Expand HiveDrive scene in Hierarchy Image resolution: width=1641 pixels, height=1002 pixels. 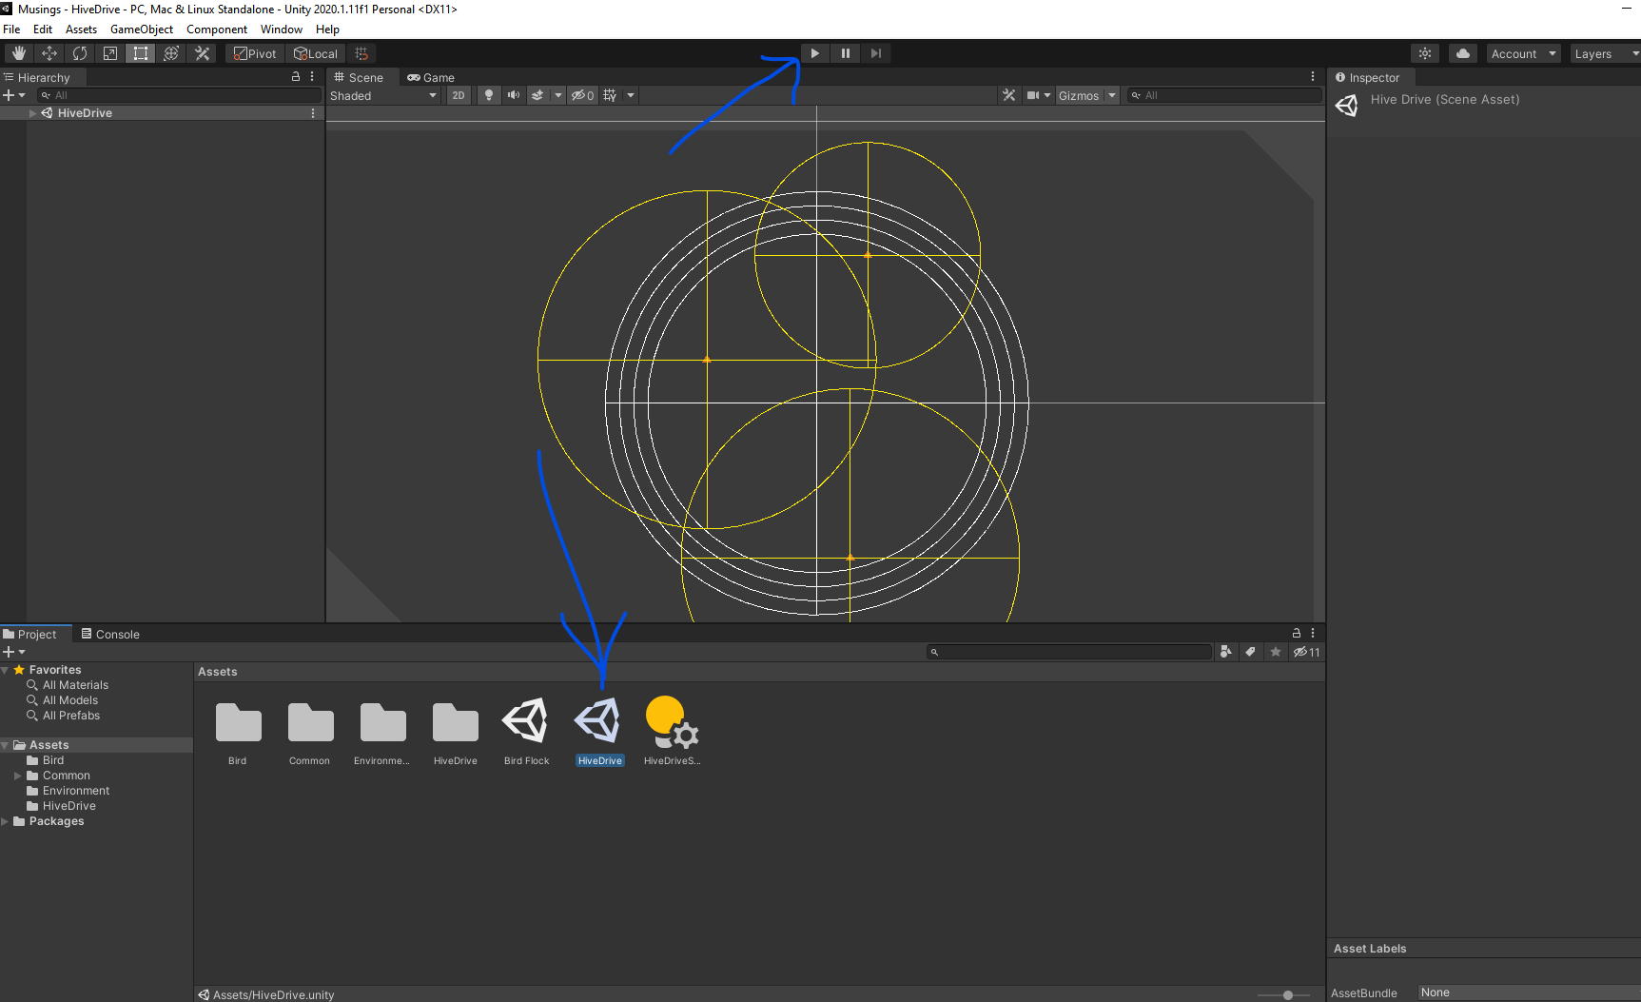[x=33, y=113]
